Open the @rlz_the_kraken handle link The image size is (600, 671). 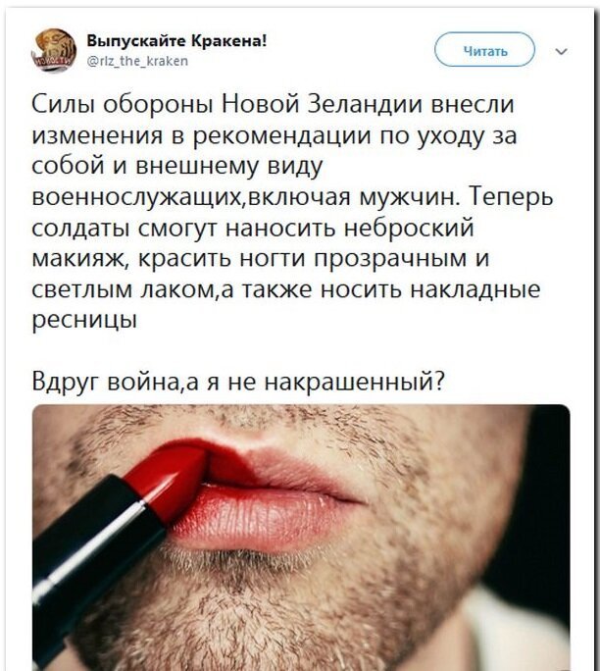[x=137, y=62]
